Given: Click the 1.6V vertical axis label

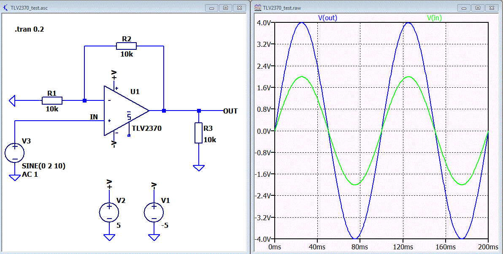Looking at the screenshot, I should [x=264, y=88].
